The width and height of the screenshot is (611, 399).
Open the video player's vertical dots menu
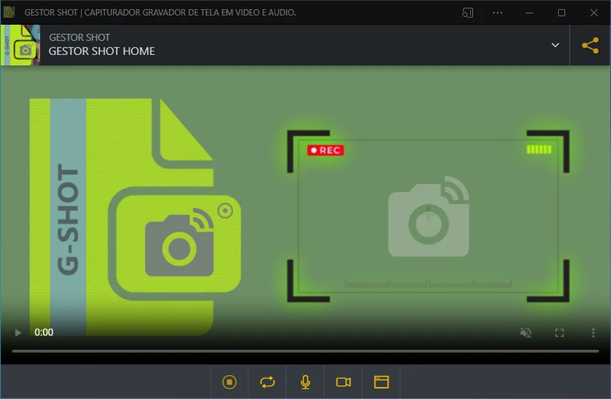tap(594, 333)
